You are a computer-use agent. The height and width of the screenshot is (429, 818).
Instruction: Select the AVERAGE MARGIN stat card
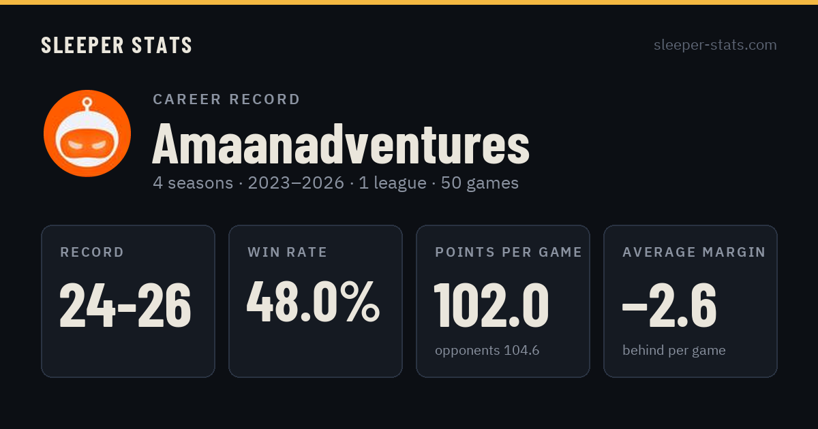[x=691, y=301]
